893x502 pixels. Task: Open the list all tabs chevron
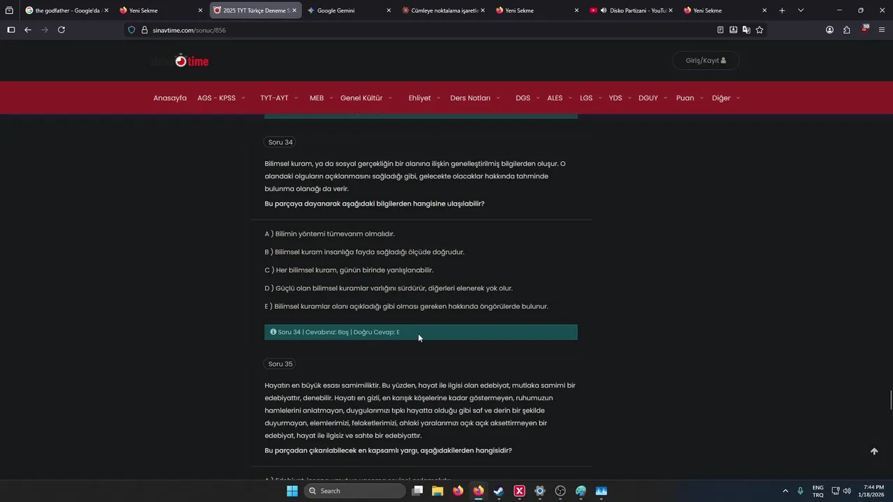(x=801, y=10)
